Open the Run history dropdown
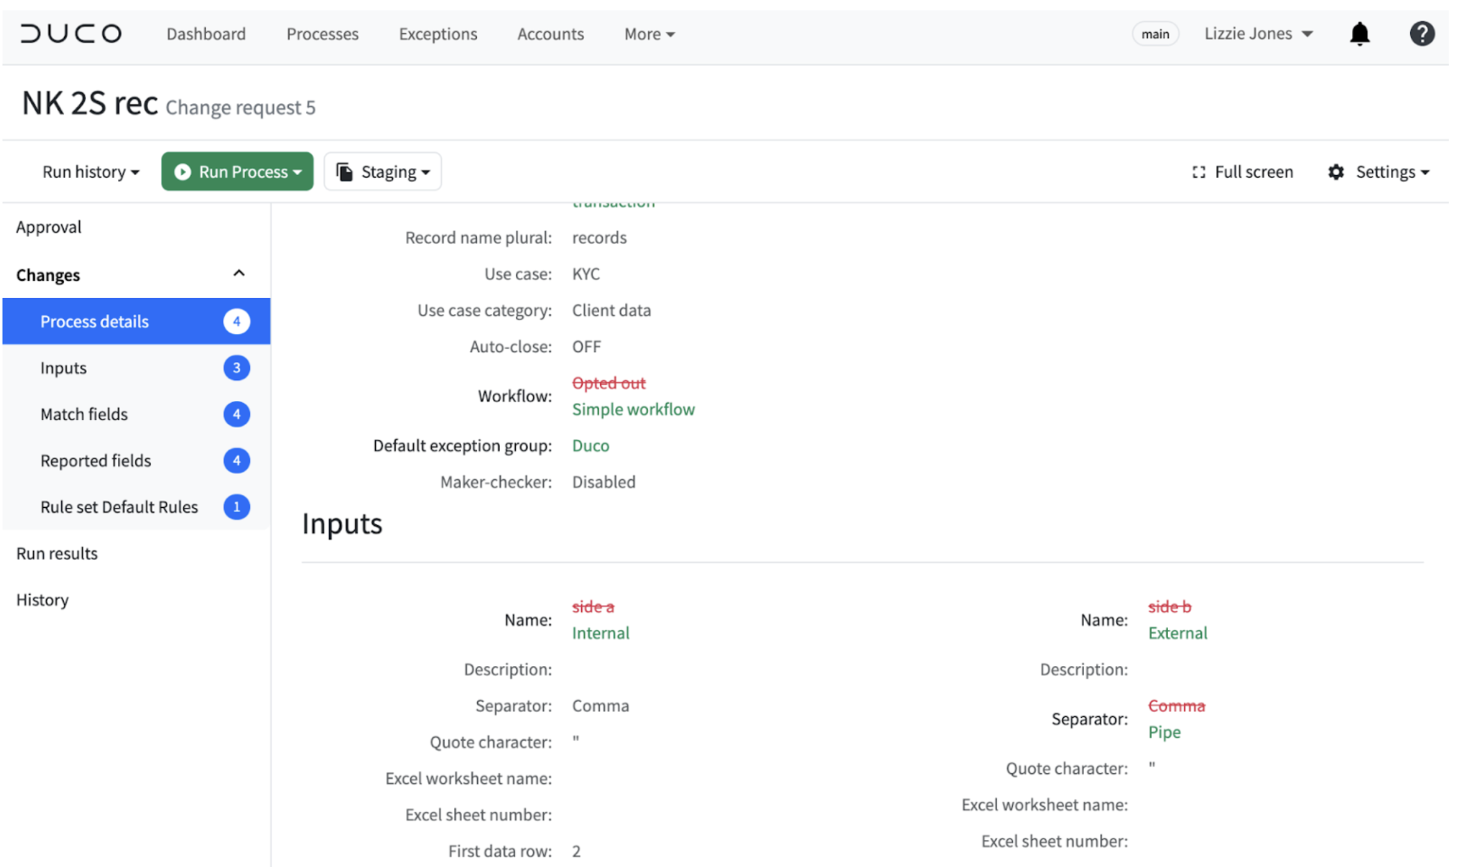The image size is (1461, 867). coord(90,172)
